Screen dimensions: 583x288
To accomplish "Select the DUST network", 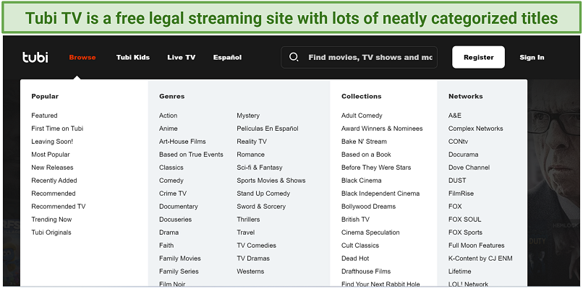I will tap(457, 180).
